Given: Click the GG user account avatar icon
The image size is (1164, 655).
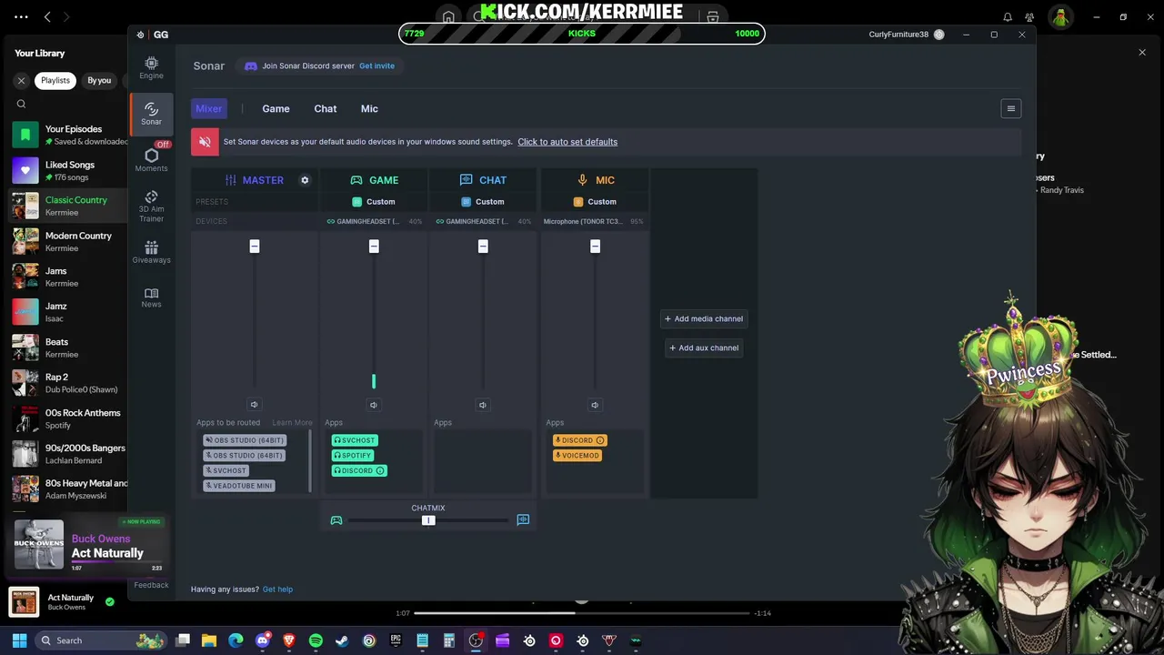Looking at the screenshot, I should (939, 35).
